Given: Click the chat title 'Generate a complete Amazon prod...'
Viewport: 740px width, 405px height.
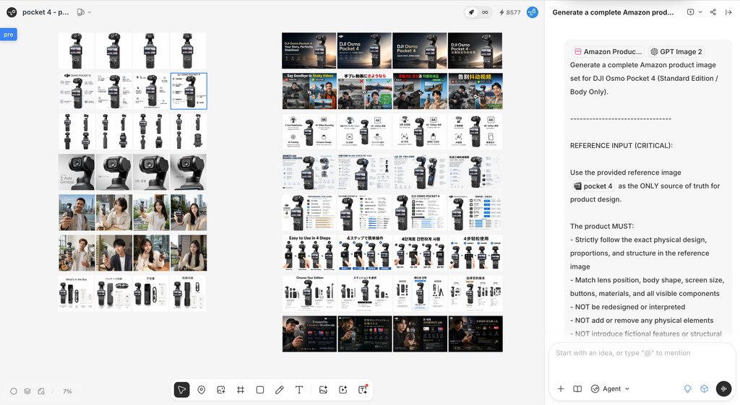Looking at the screenshot, I should (613, 12).
